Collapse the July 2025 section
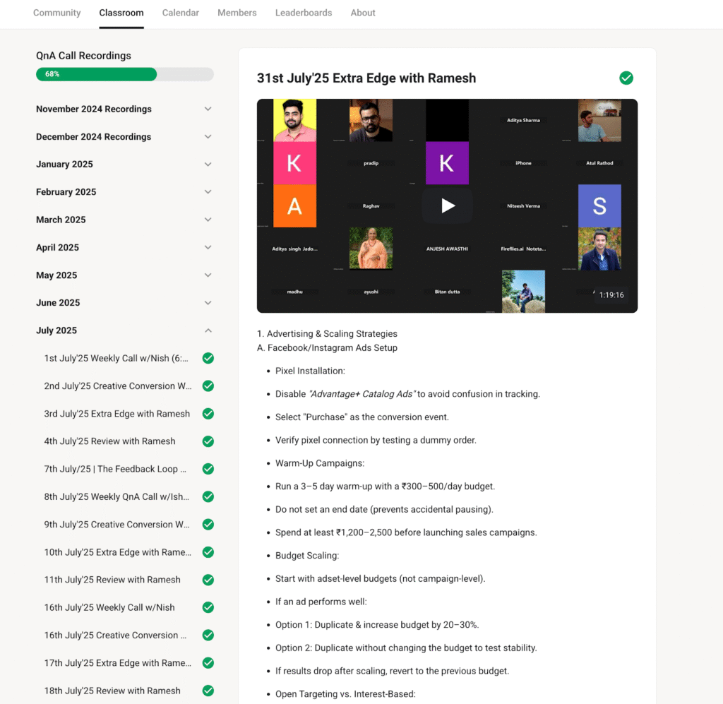This screenshot has width=723, height=704. tap(208, 330)
